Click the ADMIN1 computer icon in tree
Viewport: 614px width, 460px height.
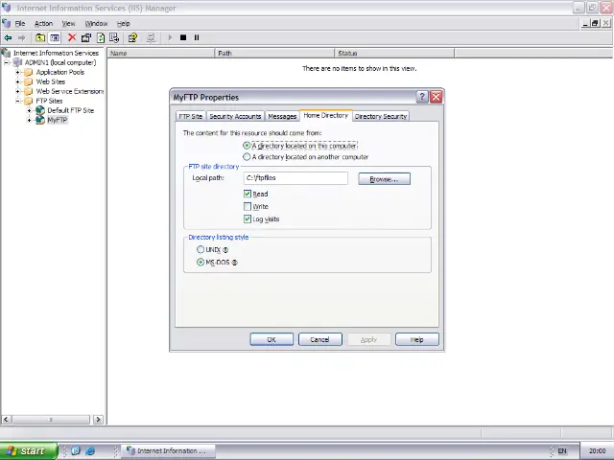tap(17, 62)
